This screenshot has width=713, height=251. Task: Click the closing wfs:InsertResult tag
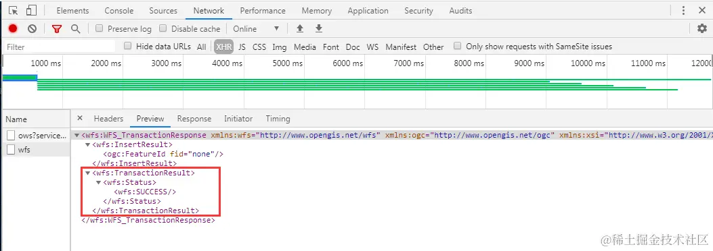(x=134, y=163)
